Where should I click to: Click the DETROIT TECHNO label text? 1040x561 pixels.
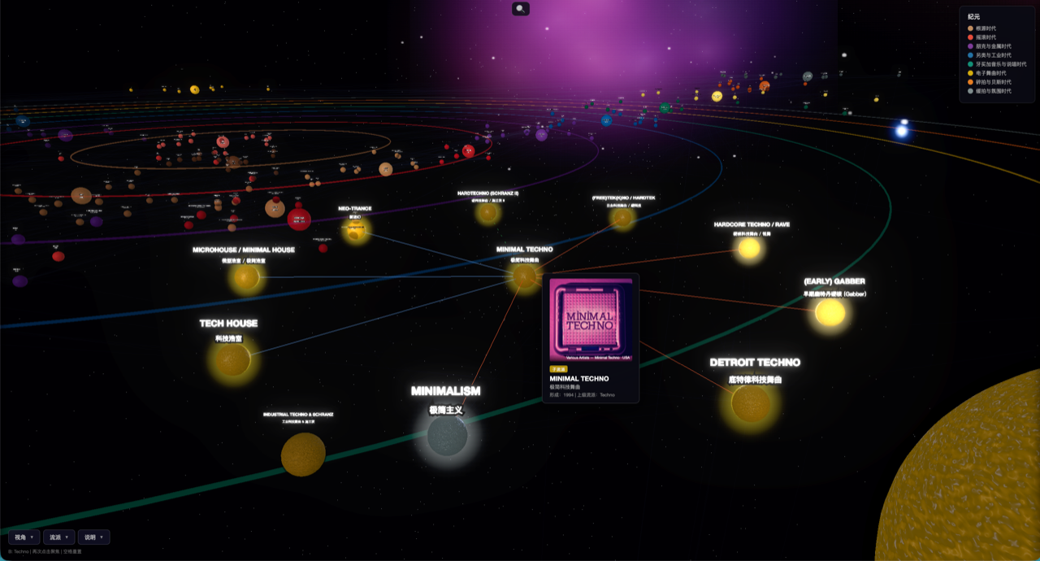[755, 363]
